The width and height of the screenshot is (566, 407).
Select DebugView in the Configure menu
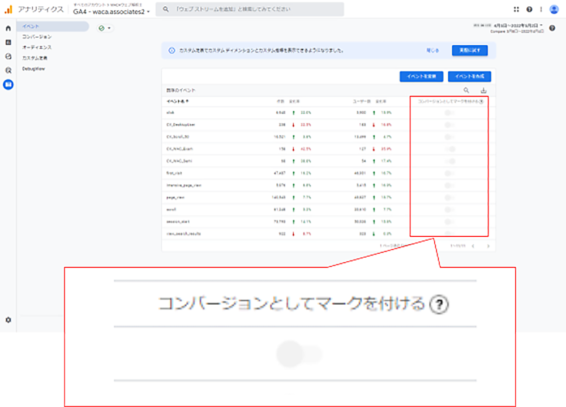click(x=33, y=68)
